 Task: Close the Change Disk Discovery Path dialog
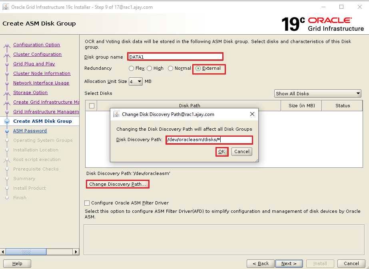[x=252, y=114]
